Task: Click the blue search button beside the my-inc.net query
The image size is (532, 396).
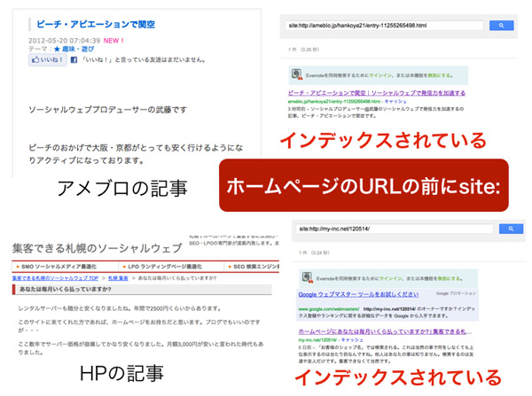Action: click(x=511, y=229)
